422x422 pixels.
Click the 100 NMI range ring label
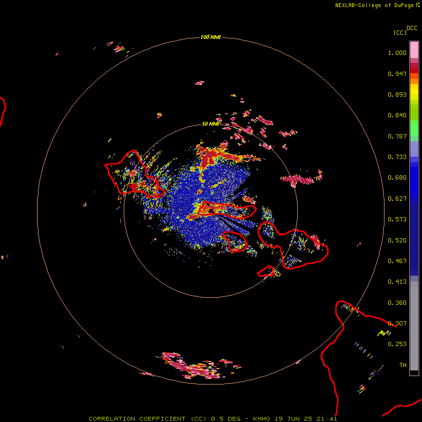pyautogui.click(x=211, y=37)
